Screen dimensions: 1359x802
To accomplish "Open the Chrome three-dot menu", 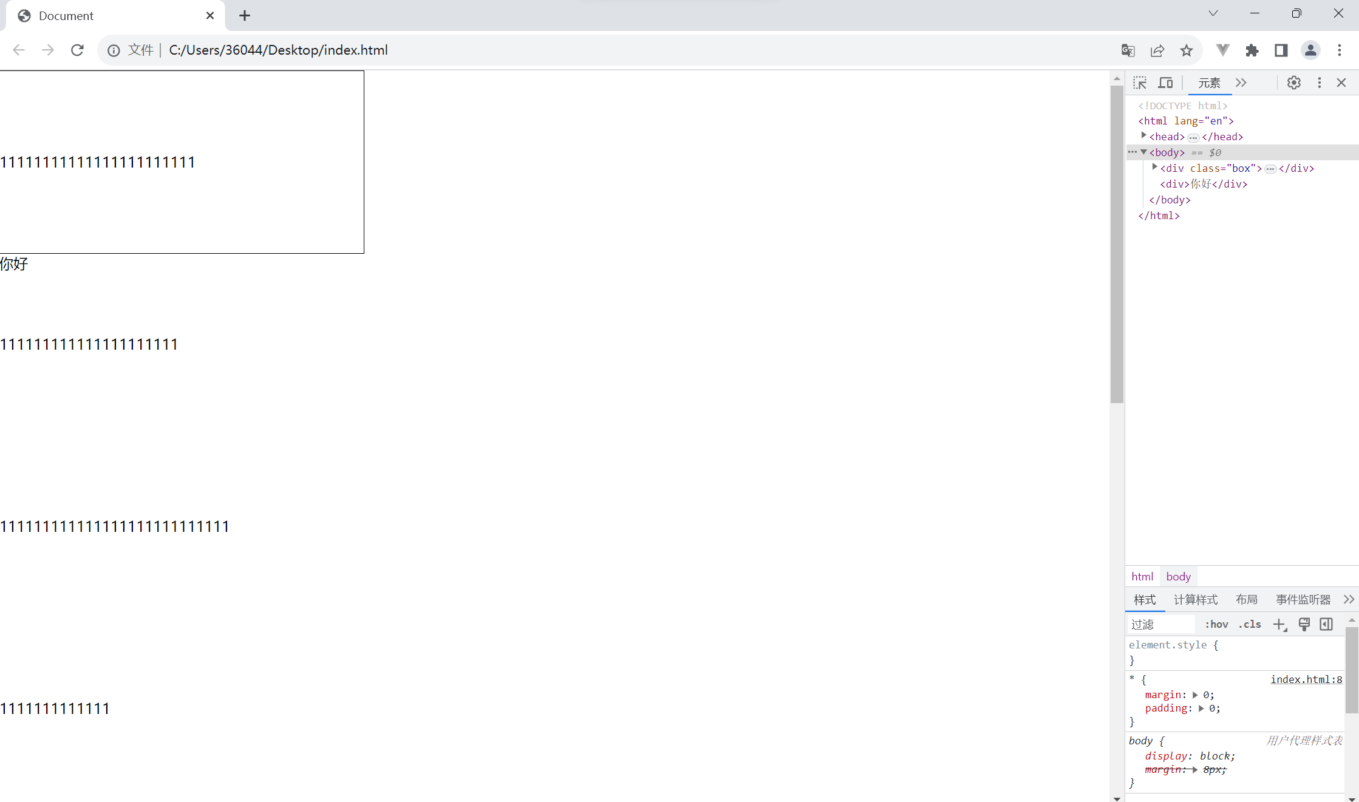I will click(1340, 50).
